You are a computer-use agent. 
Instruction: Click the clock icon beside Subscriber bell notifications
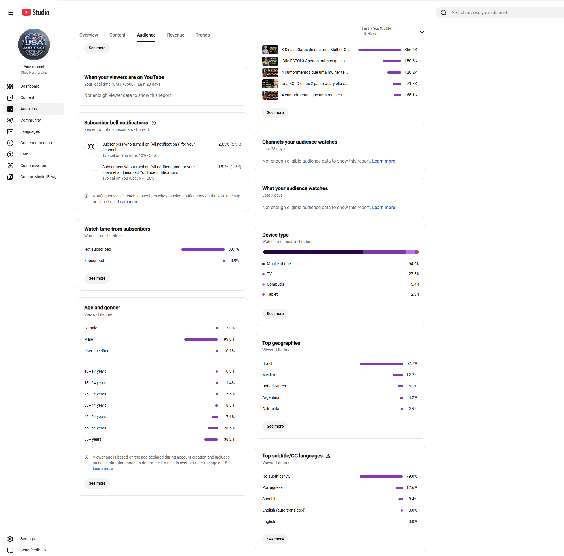(154, 123)
